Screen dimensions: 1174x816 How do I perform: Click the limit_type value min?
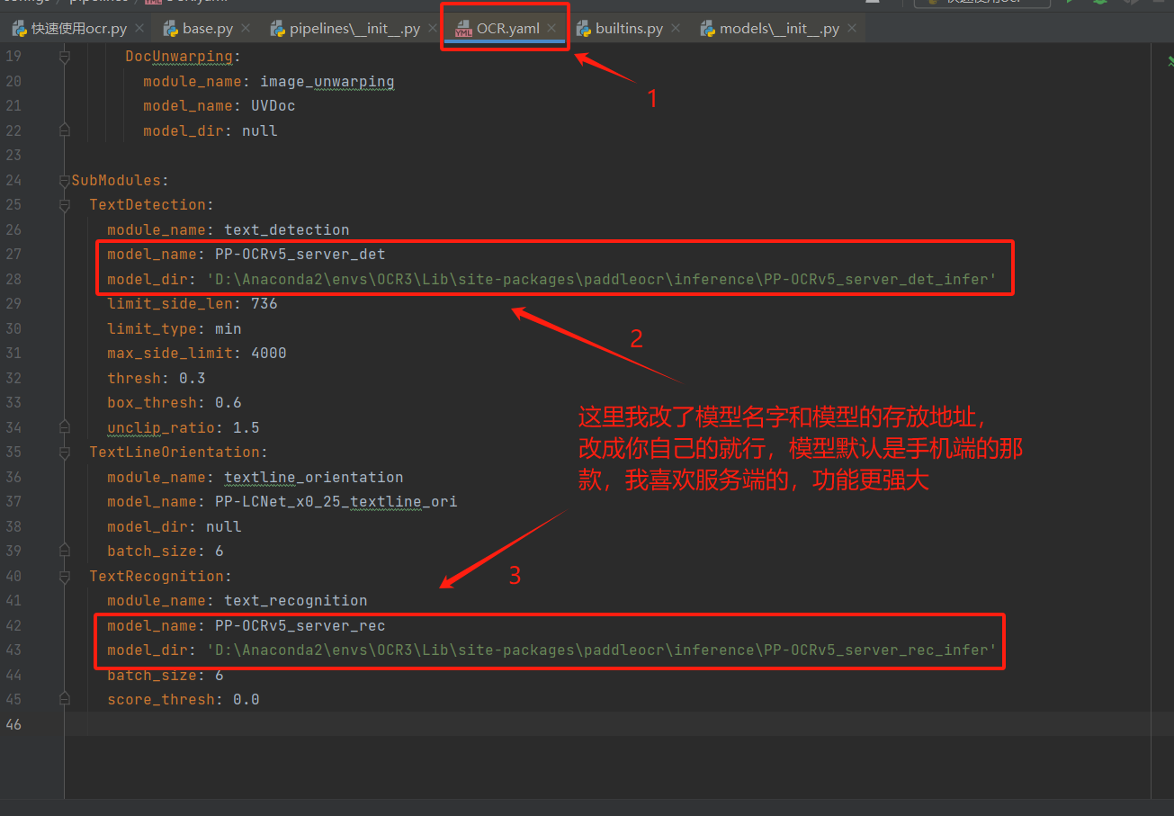pos(229,328)
